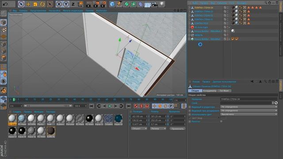Toggle the parameter P keyframe icon
This screenshot has width=283, height=159.
[171, 106]
